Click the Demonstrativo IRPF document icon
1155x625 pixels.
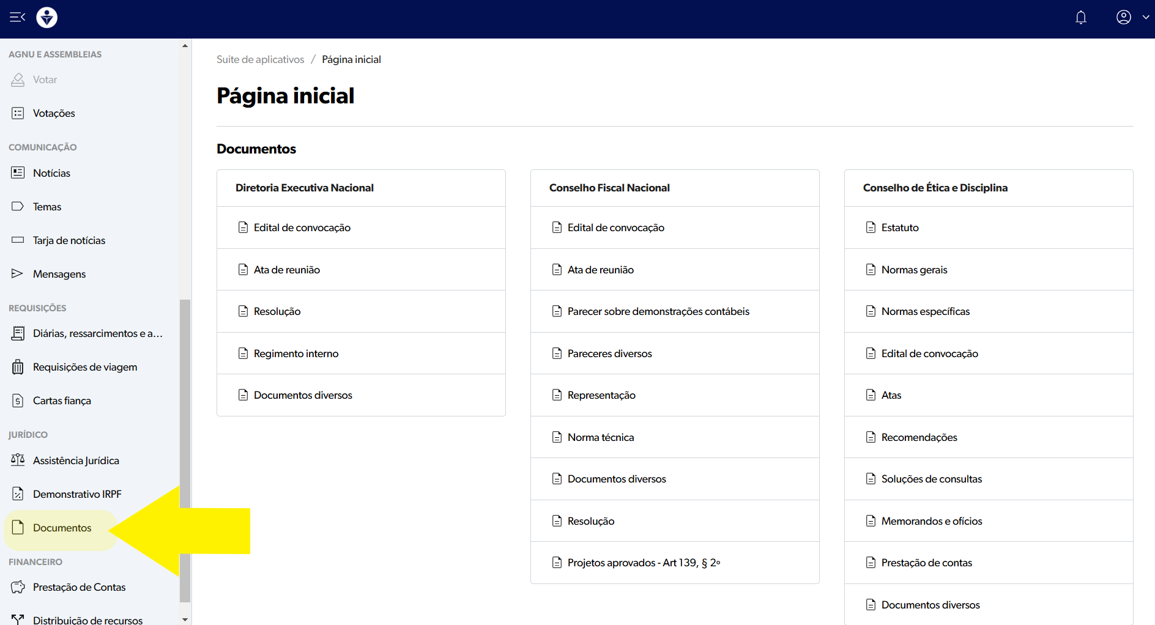[18, 494]
